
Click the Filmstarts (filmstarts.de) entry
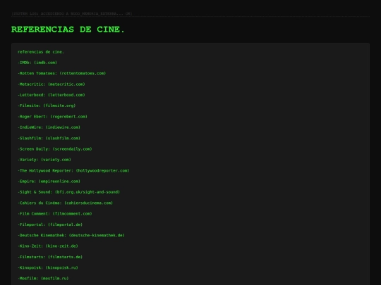[x=50, y=257]
